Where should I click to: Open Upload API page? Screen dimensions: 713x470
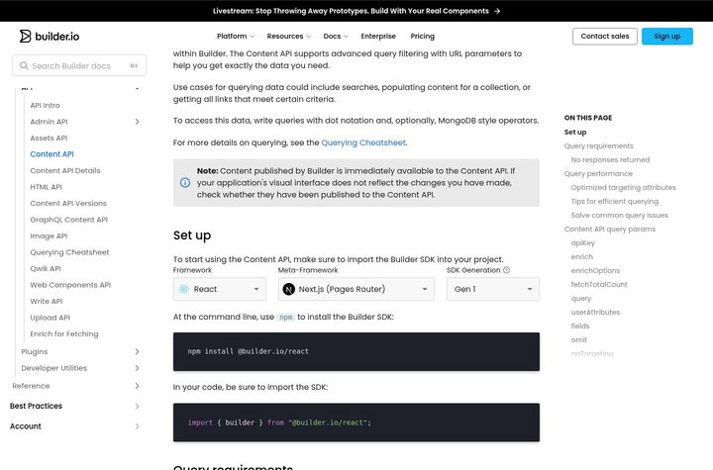click(x=51, y=319)
